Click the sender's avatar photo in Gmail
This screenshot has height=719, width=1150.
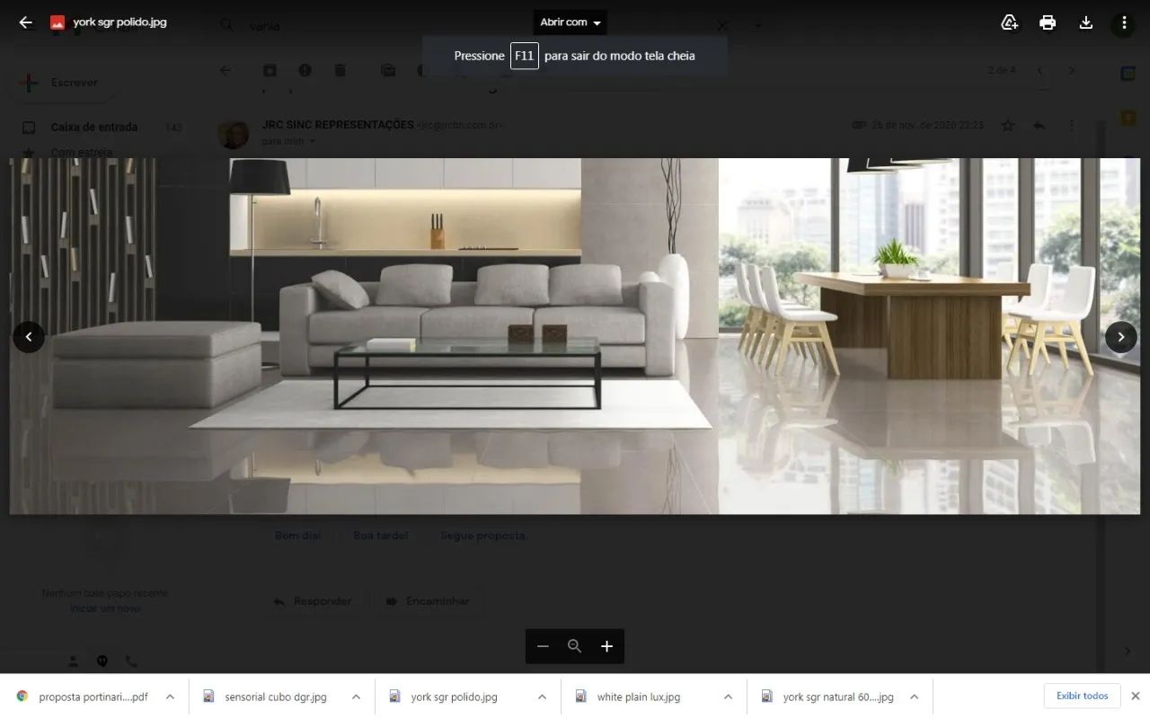click(x=234, y=132)
